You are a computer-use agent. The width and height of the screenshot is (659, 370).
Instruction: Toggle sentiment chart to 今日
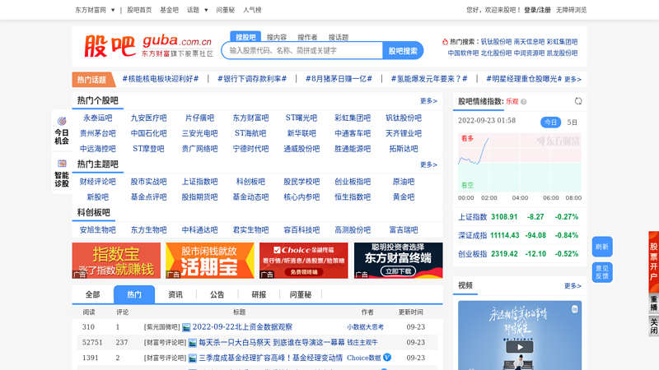(x=550, y=122)
